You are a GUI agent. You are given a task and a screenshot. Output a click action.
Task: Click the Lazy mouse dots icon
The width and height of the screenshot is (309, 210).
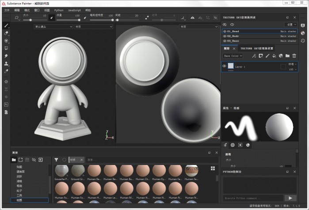[x=147, y=18]
